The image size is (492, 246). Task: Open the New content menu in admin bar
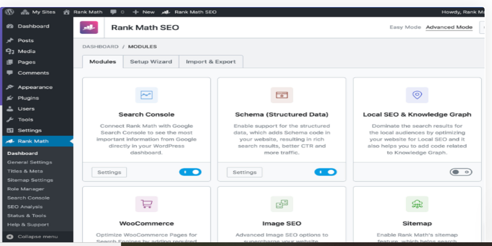coord(143,12)
